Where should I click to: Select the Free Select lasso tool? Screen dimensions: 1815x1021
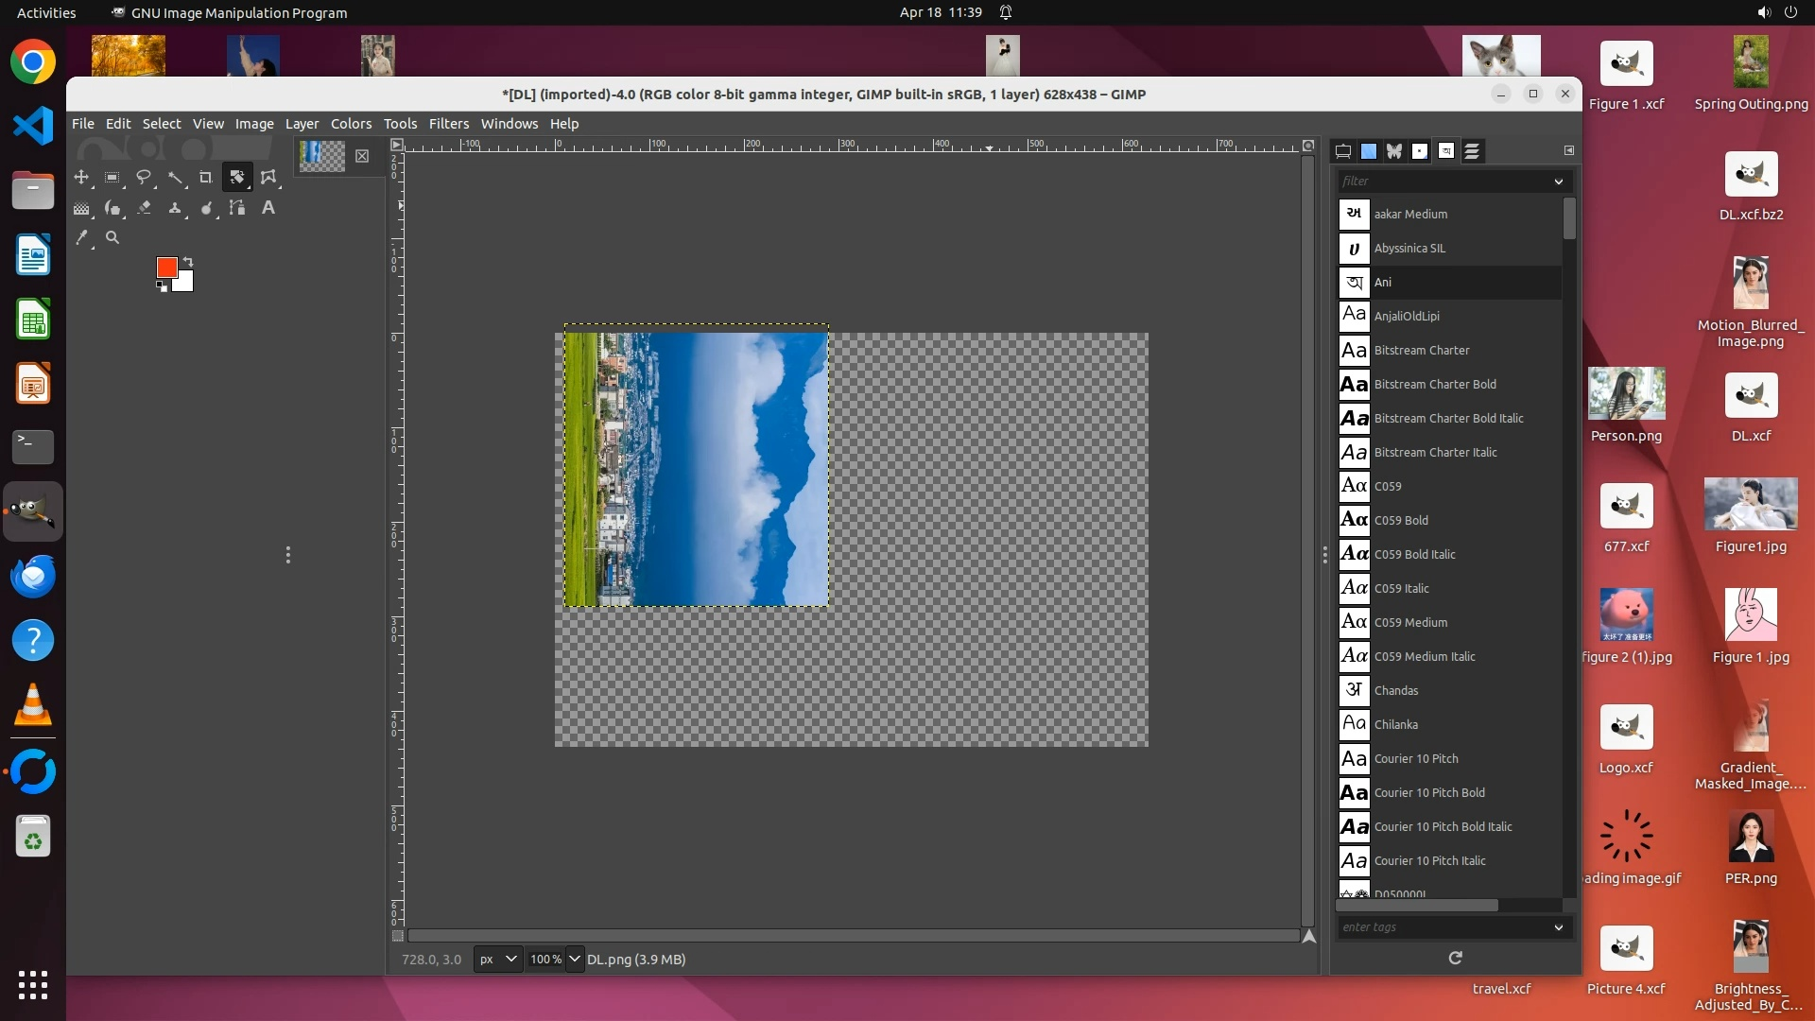[144, 177]
